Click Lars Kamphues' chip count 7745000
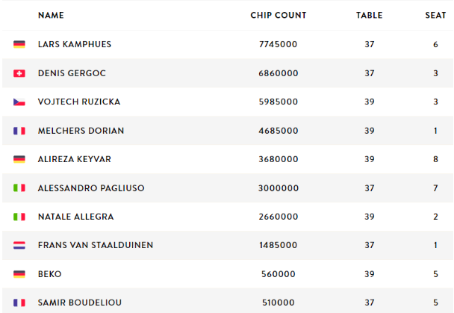This screenshot has height=313, width=454. tap(279, 45)
